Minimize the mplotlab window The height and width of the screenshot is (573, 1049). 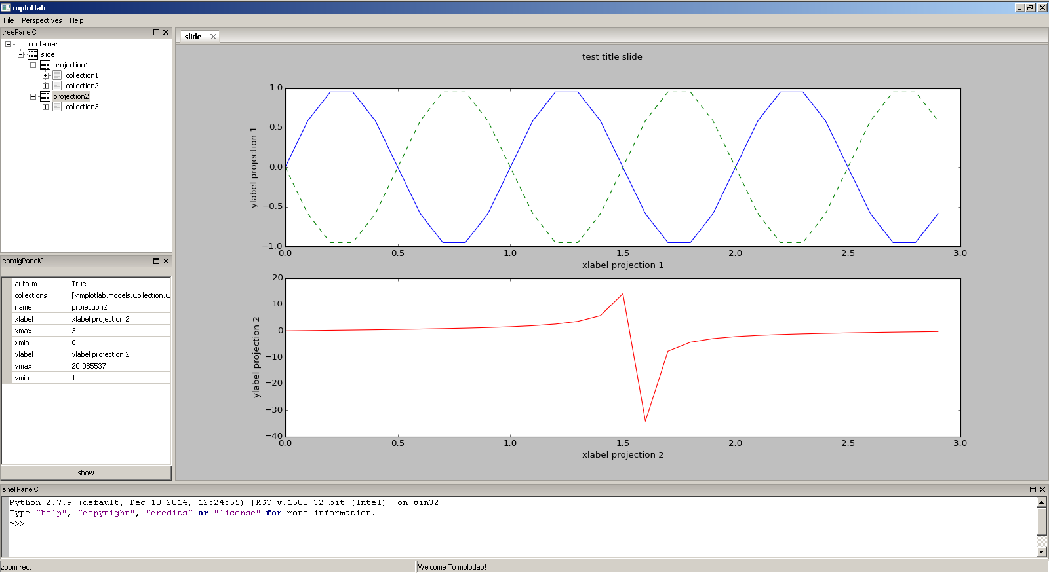tap(1019, 7)
